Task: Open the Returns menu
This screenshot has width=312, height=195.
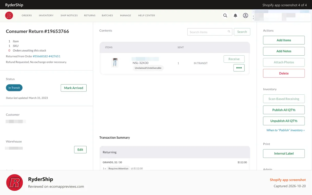Action: (90, 16)
